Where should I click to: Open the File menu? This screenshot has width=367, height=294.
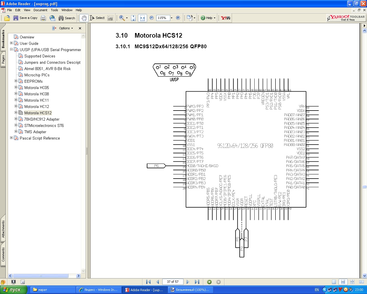[9, 10]
